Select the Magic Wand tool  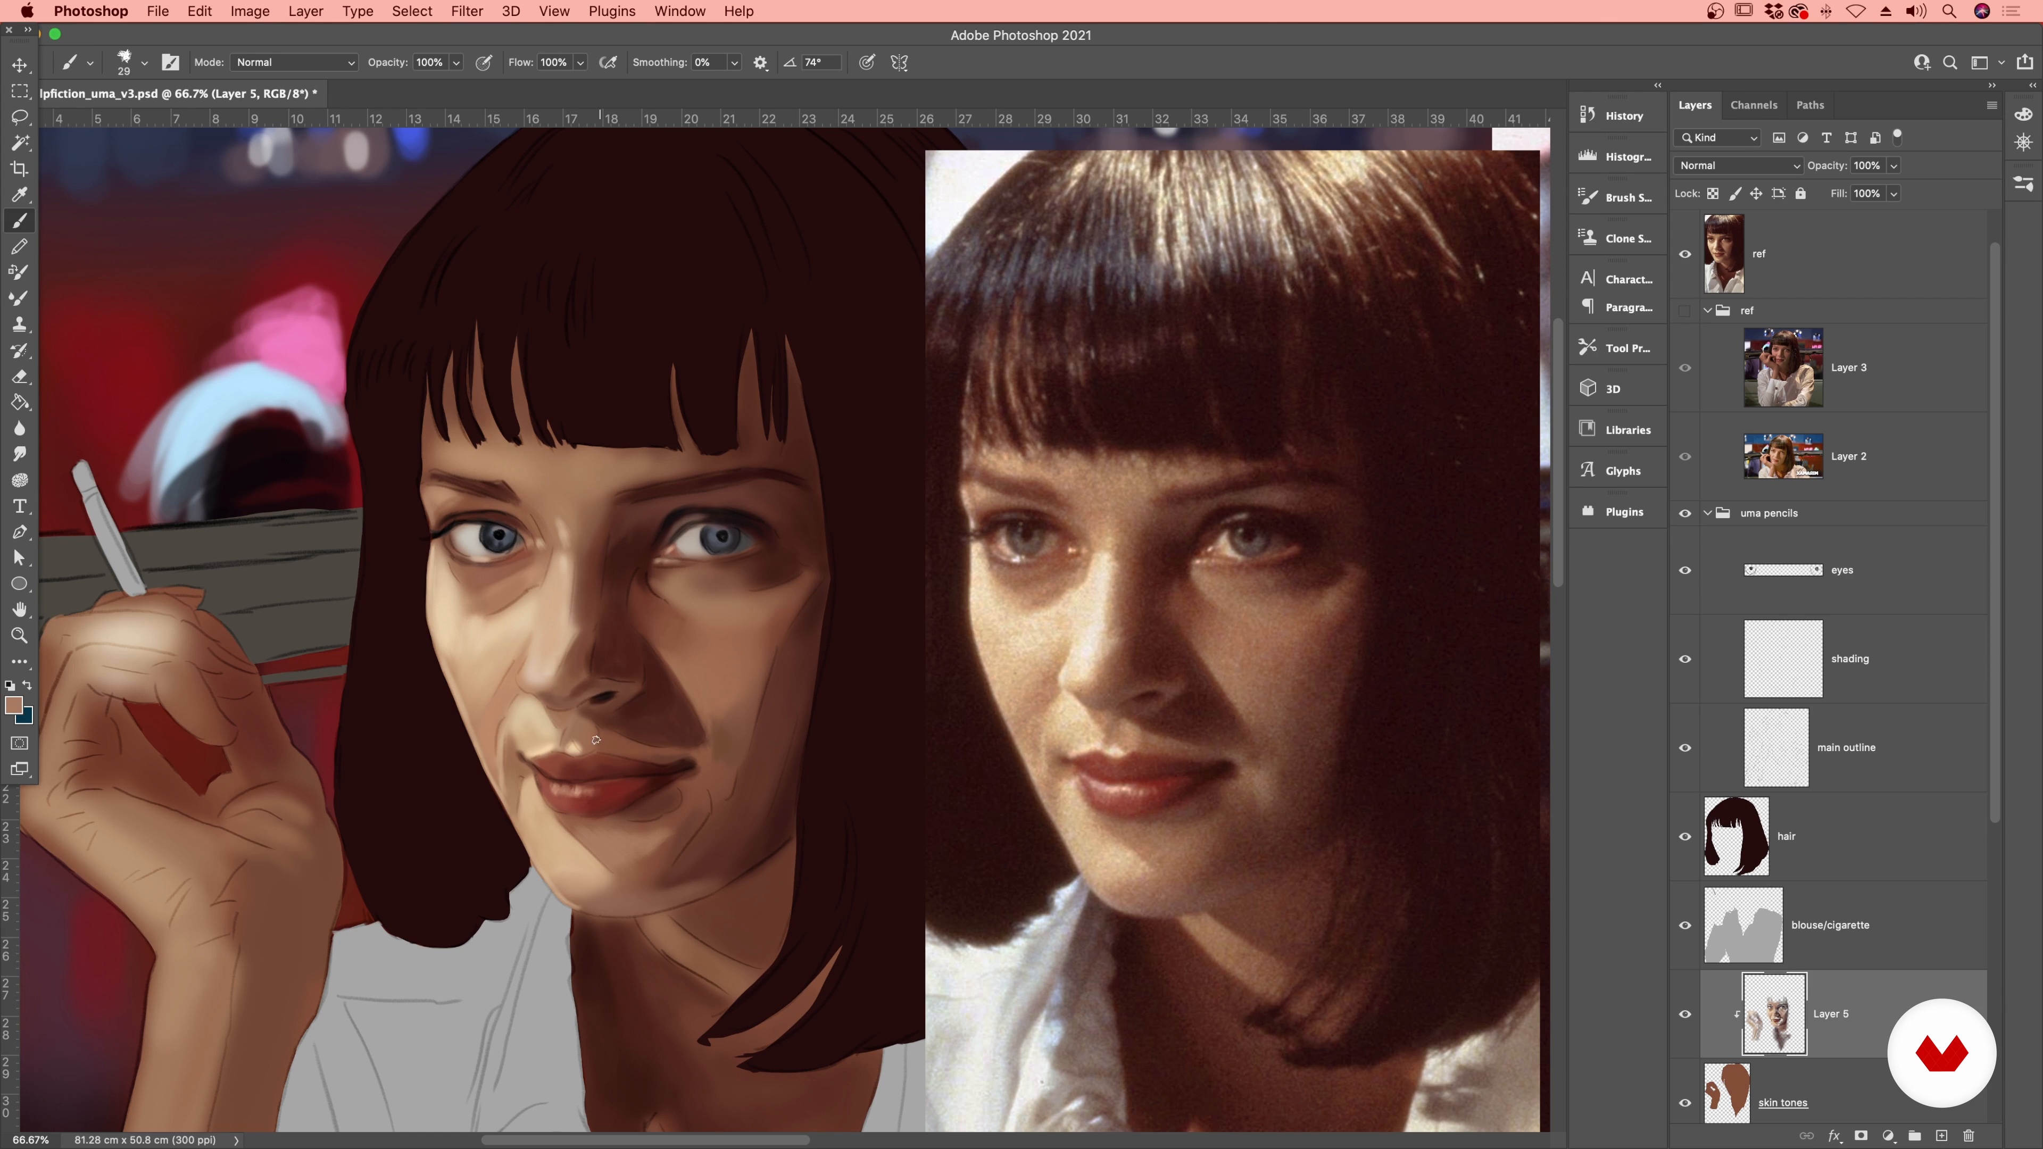point(20,144)
